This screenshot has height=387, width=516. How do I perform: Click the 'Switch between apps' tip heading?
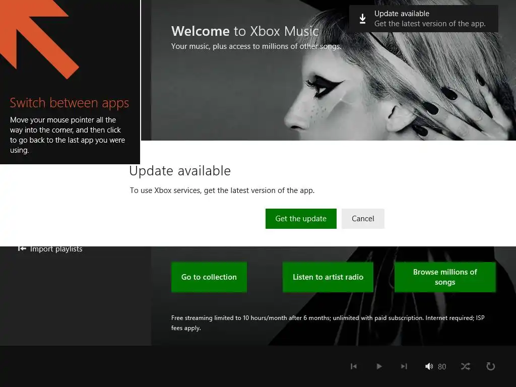tap(70, 103)
